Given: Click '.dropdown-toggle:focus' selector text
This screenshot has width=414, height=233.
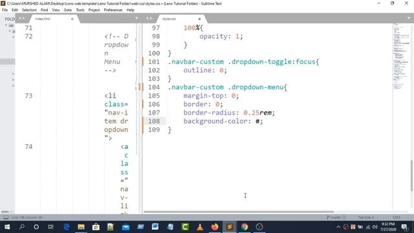Looking at the screenshot, I should pos(272,62).
